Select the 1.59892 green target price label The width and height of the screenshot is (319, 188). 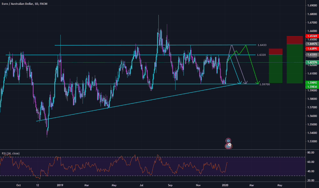coord(312,83)
